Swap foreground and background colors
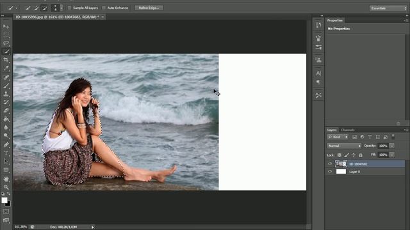This screenshot has height=230, width=410. pos(8,194)
